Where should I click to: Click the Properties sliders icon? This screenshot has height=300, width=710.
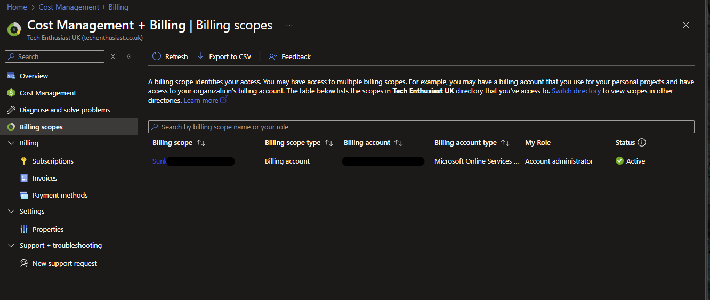23,229
